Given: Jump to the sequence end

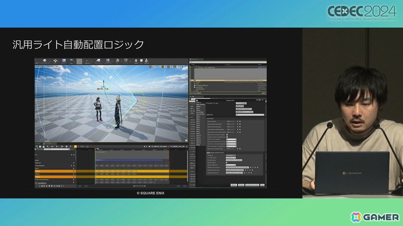Looking at the screenshot, I should (59, 186).
